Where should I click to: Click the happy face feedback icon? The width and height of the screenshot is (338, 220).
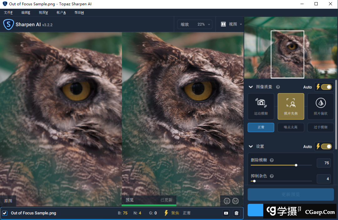(x=227, y=201)
